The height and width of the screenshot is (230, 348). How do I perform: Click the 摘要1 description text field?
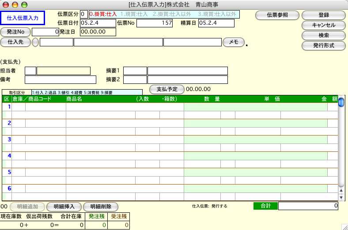point(187,71)
